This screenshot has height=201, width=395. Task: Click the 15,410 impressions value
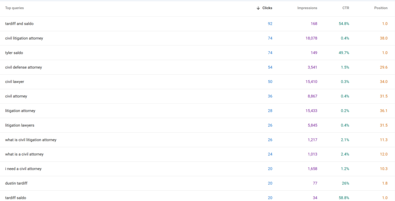click(311, 82)
